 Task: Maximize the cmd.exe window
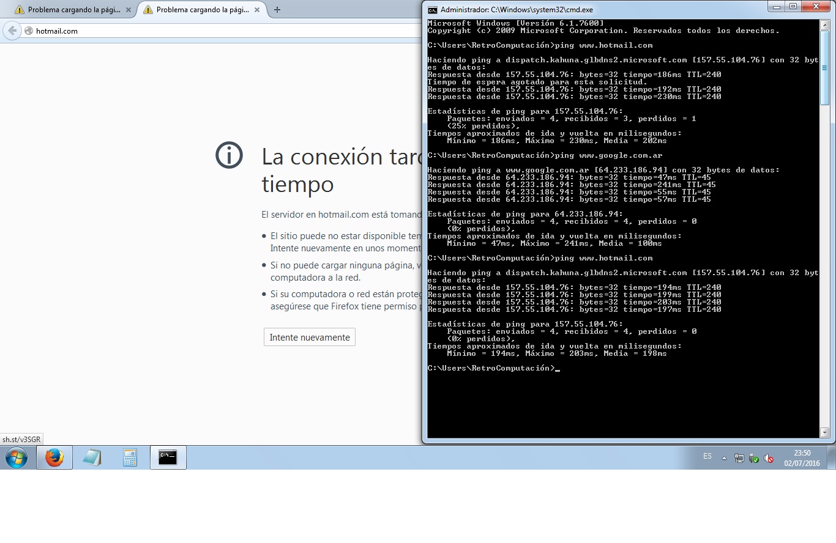click(794, 7)
